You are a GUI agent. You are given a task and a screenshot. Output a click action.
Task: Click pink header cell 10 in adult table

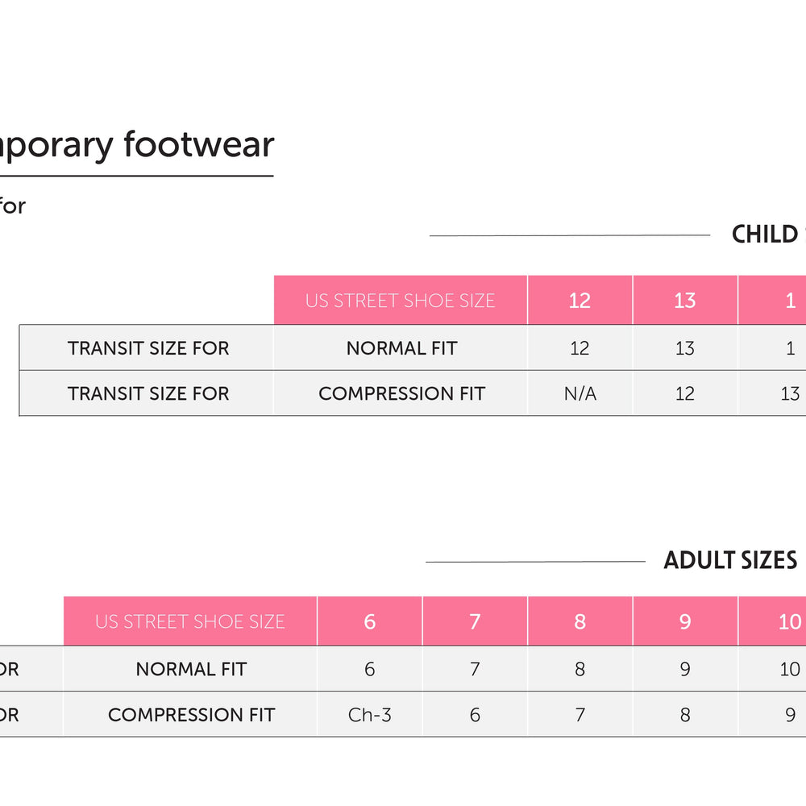click(x=789, y=621)
